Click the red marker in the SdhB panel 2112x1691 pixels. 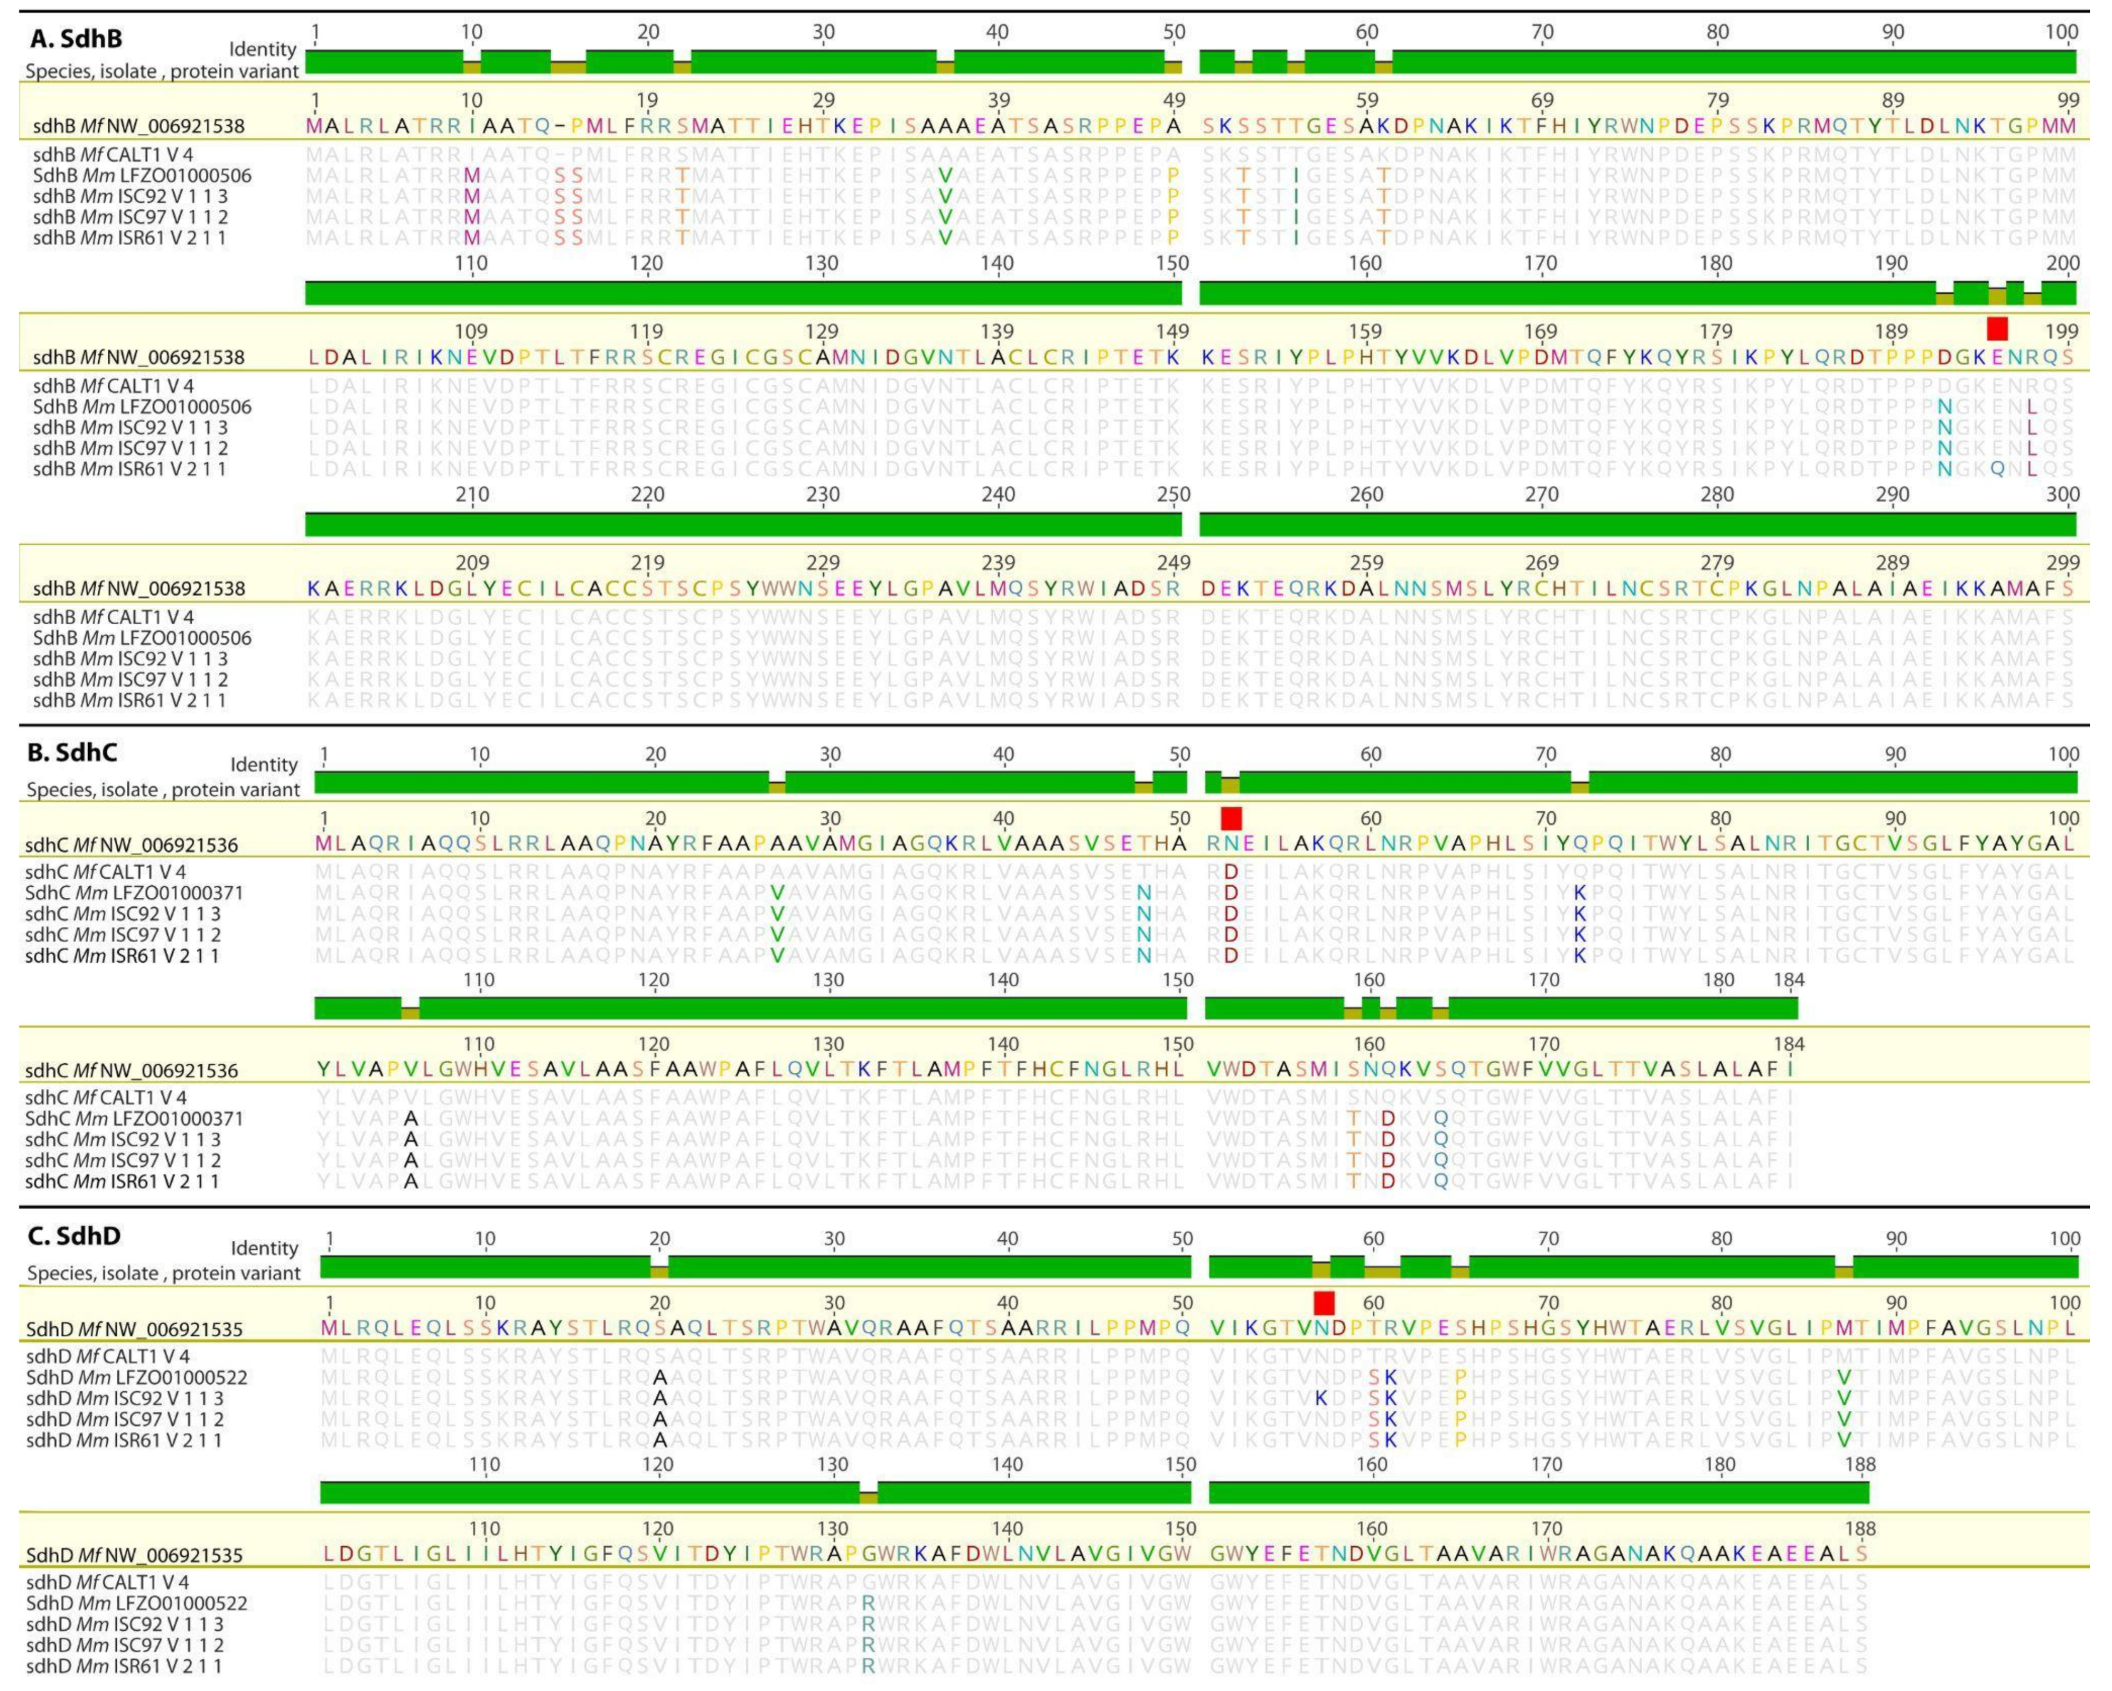click(x=1996, y=328)
